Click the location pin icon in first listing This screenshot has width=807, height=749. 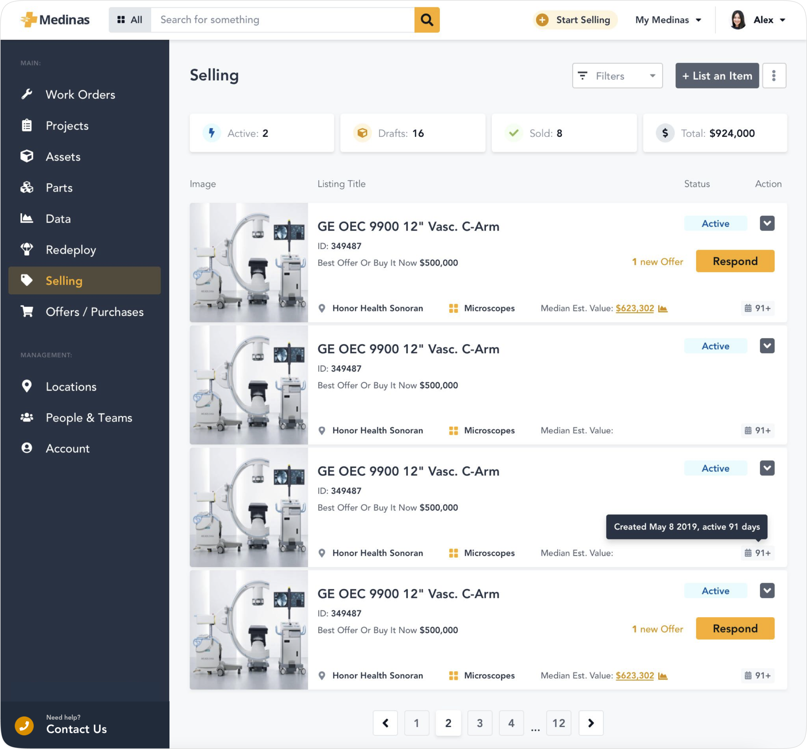tap(322, 309)
